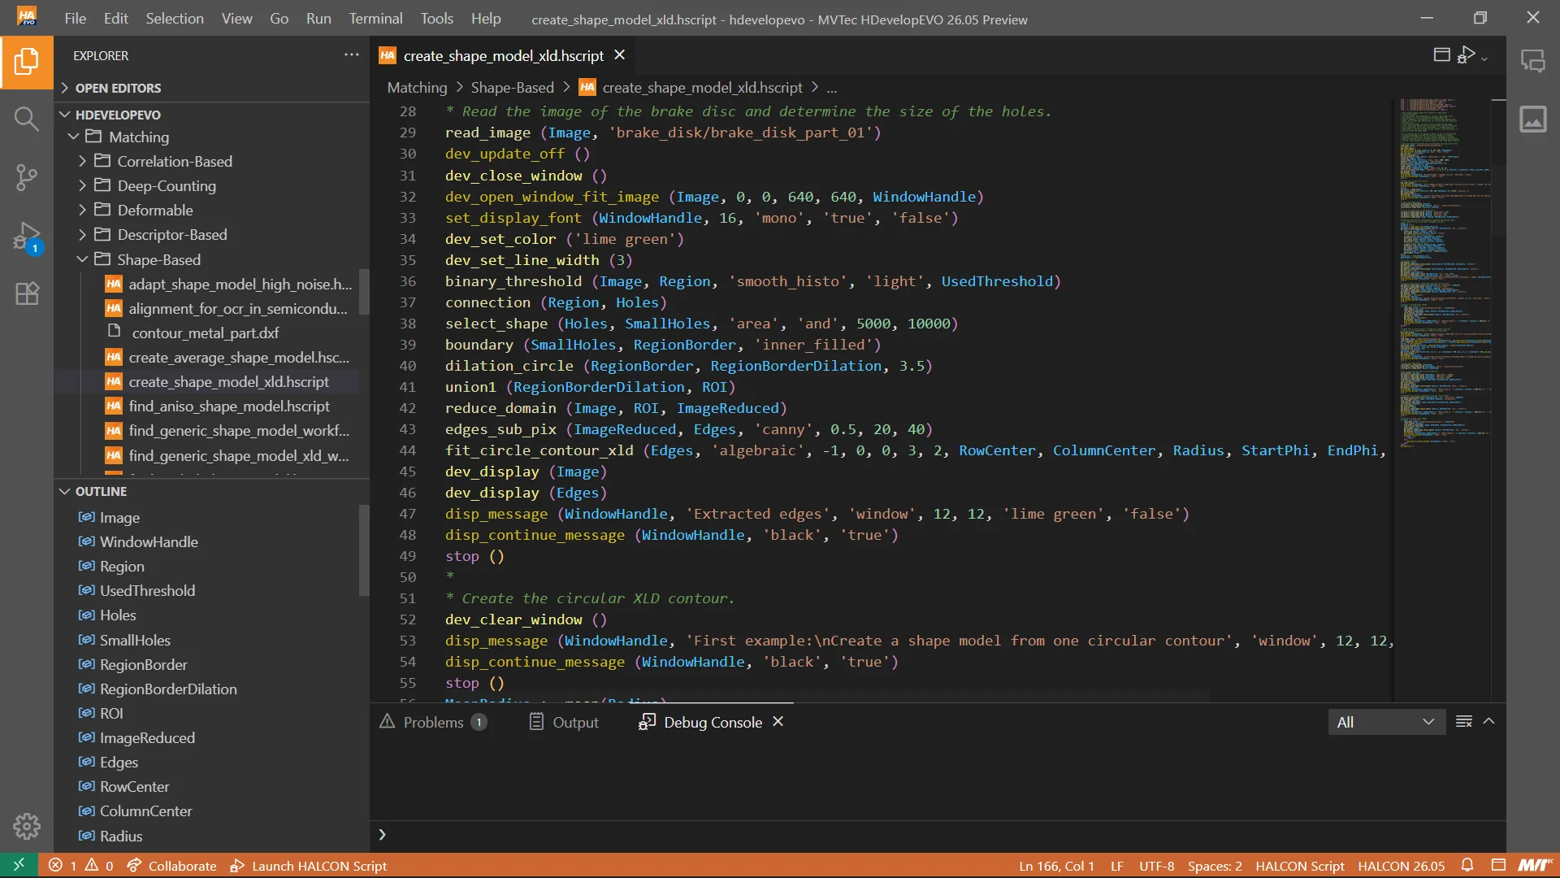Toggle the split editor layout icon

click(1441, 54)
